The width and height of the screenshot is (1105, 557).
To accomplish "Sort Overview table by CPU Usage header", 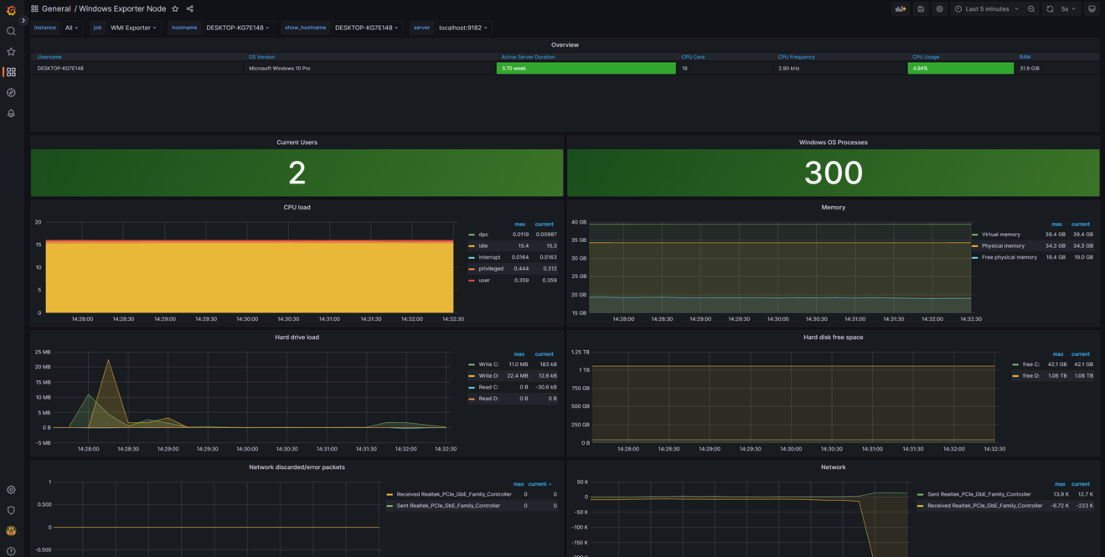I will point(926,57).
